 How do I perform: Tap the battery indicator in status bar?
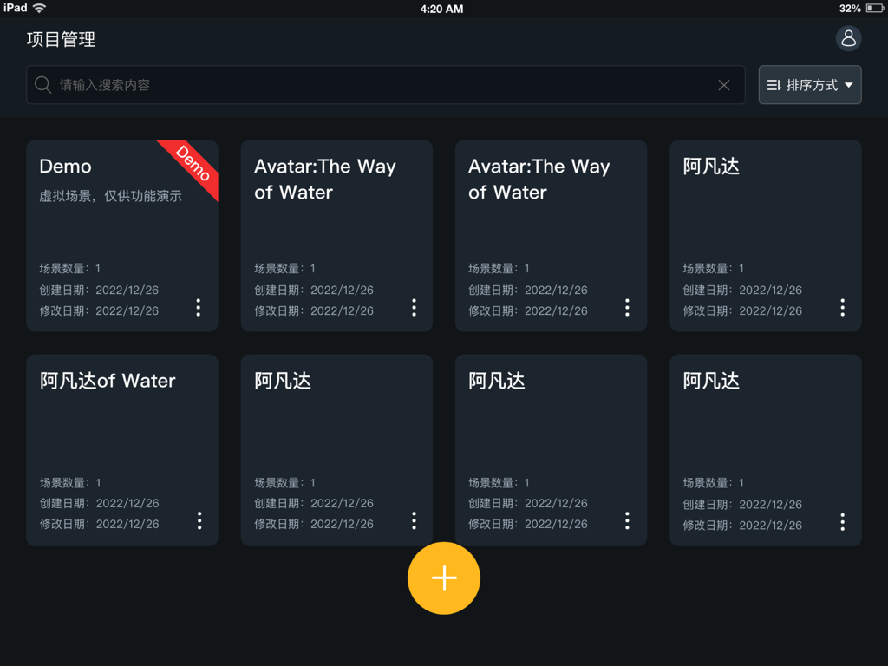[874, 9]
